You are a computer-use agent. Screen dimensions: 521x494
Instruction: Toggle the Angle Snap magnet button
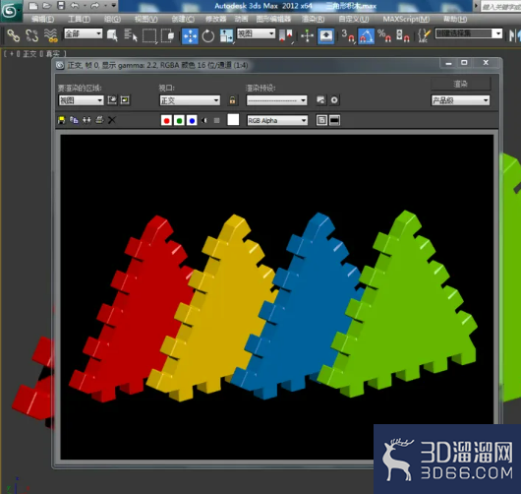point(366,36)
